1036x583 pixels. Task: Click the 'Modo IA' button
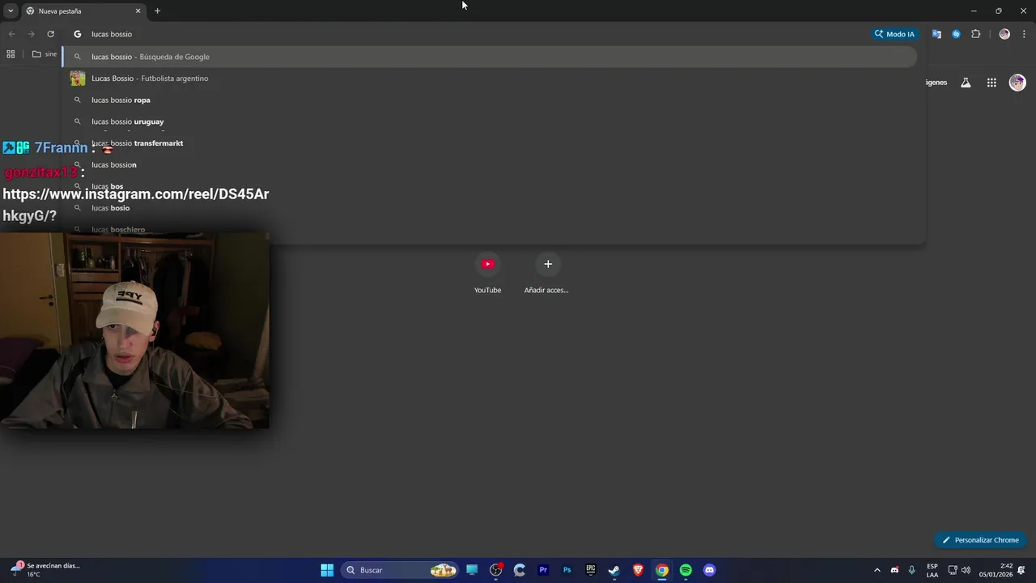pyautogui.click(x=894, y=34)
